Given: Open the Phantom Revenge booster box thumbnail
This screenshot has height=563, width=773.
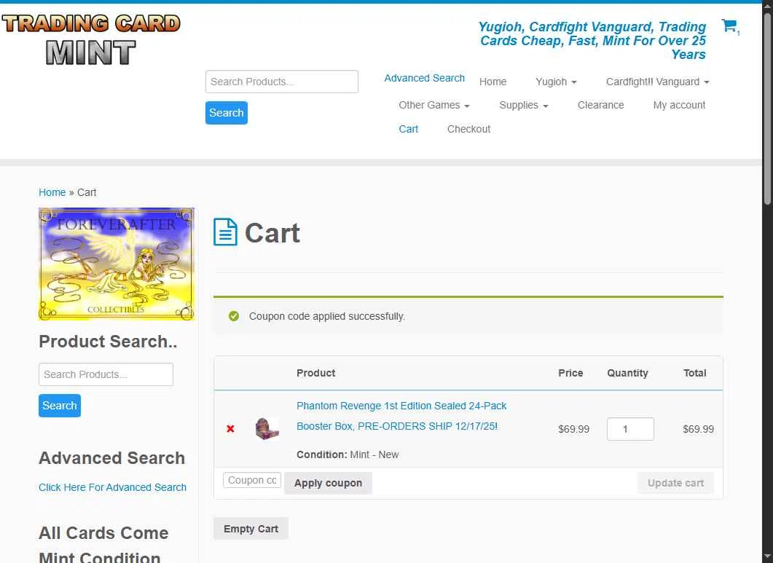Looking at the screenshot, I should coord(267,428).
